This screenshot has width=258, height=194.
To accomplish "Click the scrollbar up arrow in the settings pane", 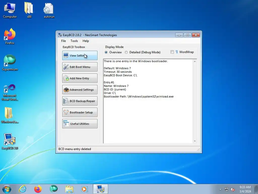I will [195, 61].
